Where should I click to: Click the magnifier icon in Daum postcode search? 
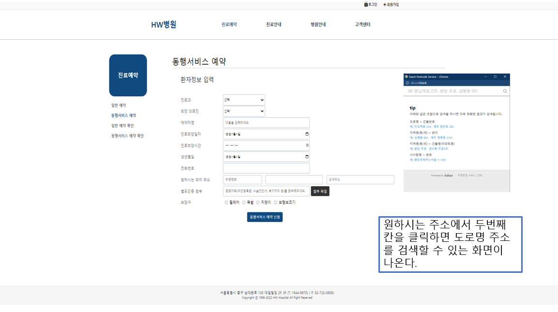point(505,90)
